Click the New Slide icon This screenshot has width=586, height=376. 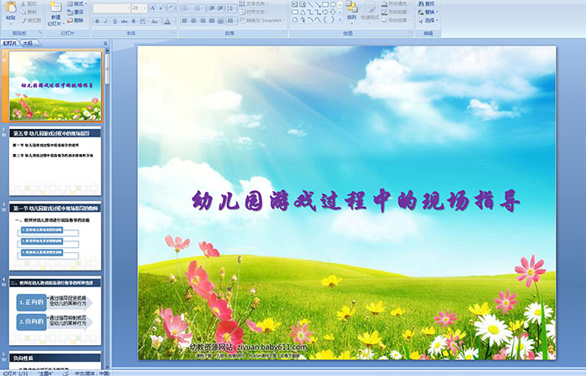point(55,7)
